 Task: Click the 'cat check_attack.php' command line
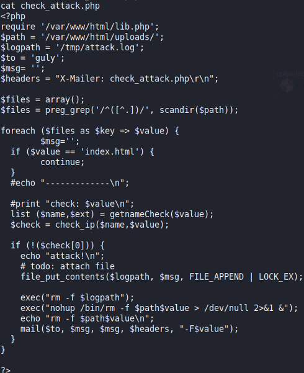point(50,6)
